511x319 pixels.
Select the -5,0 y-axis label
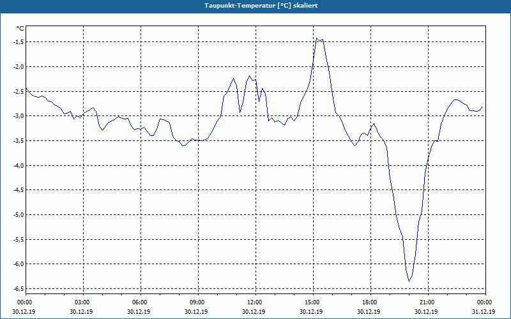click(19, 214)
